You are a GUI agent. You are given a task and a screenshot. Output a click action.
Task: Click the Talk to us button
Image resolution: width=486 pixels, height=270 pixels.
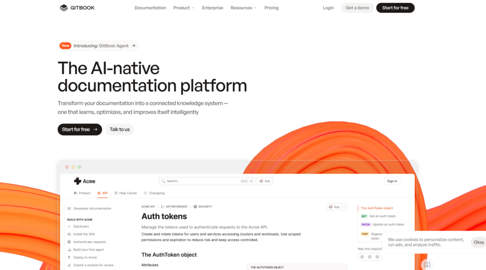[x=120, y=129]
